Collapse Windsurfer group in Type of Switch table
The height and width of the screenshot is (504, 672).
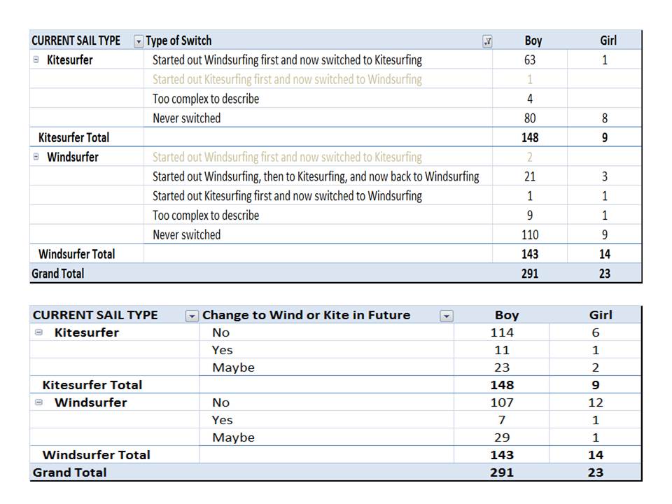[x=36, y=157]
